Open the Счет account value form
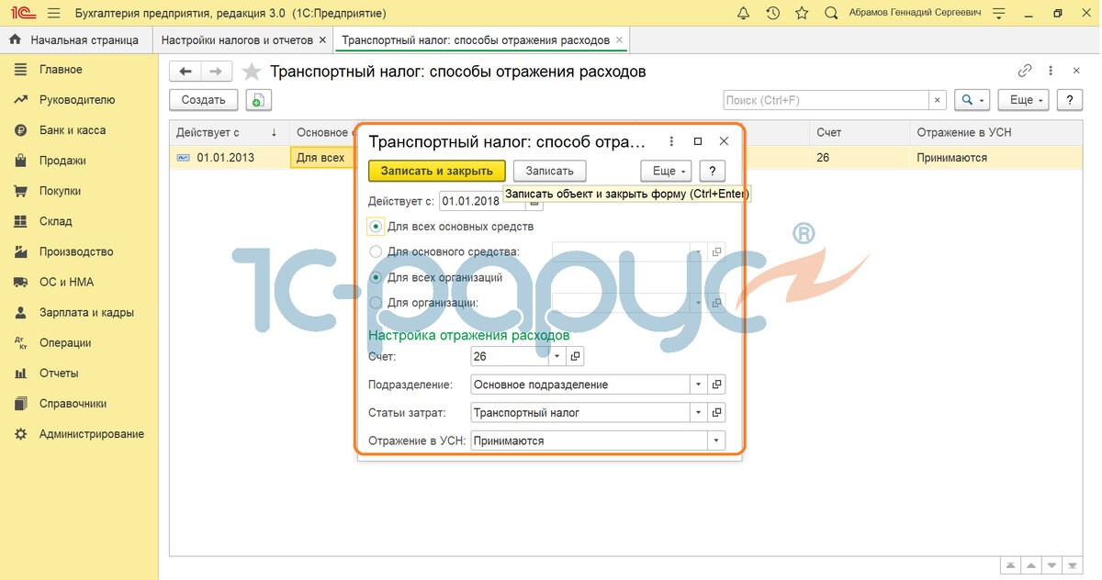 click(x=576, y=356)
